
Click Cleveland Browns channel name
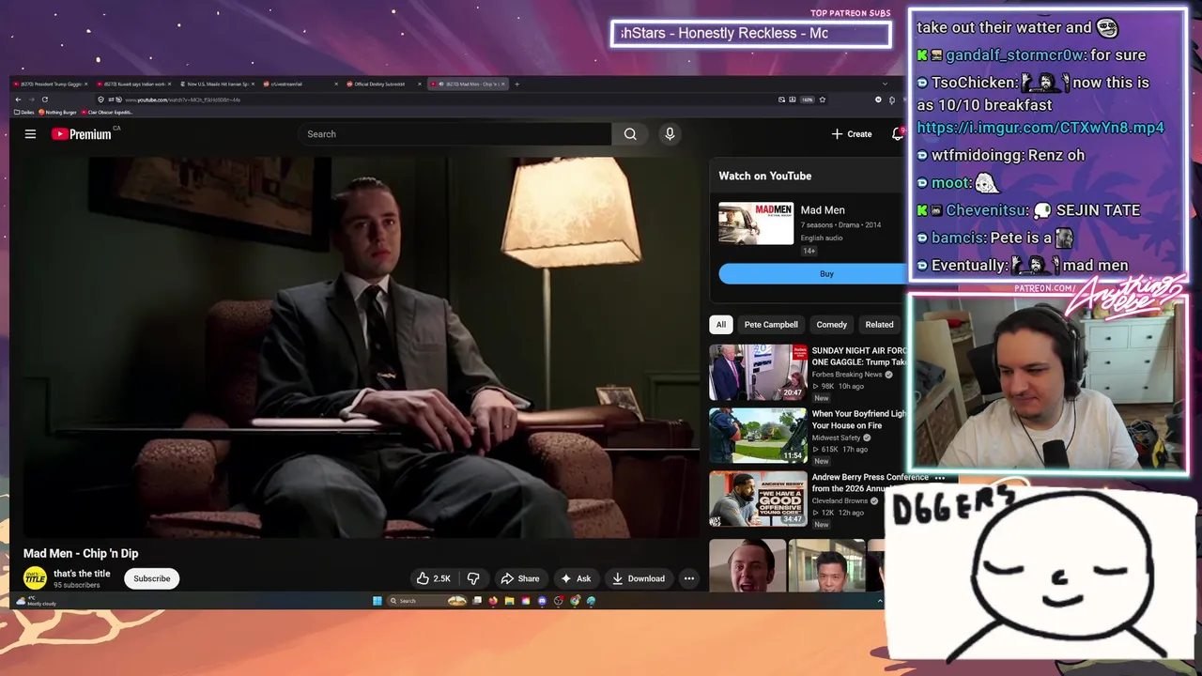[x=841, y=500]
